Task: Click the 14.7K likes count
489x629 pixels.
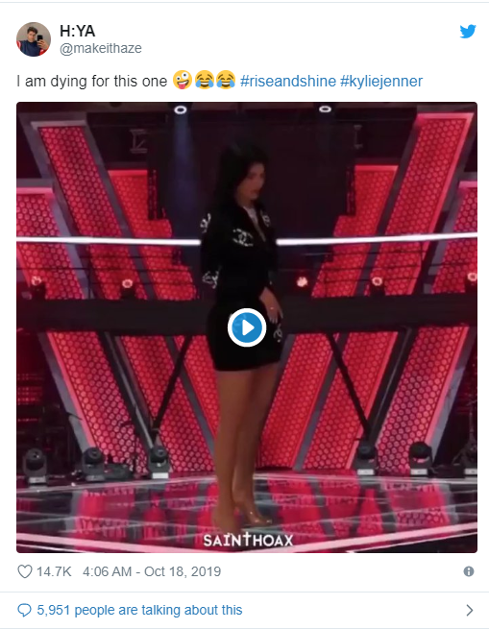Action: point(54,571)
